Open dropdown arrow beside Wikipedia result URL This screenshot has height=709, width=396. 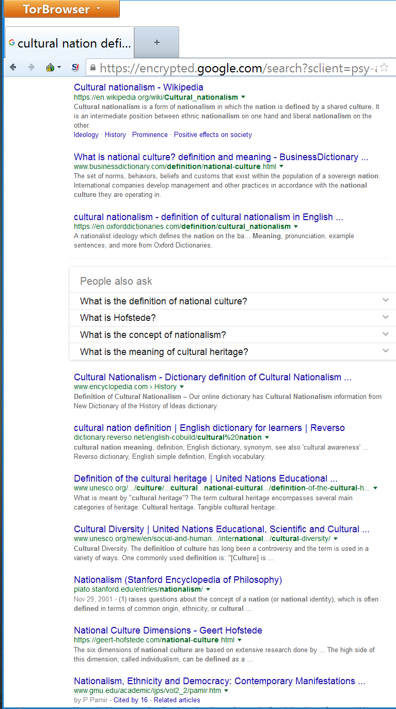(x=243, y=97)
